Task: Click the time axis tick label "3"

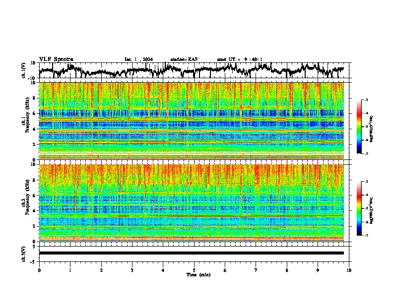Action: click(132, 270)
